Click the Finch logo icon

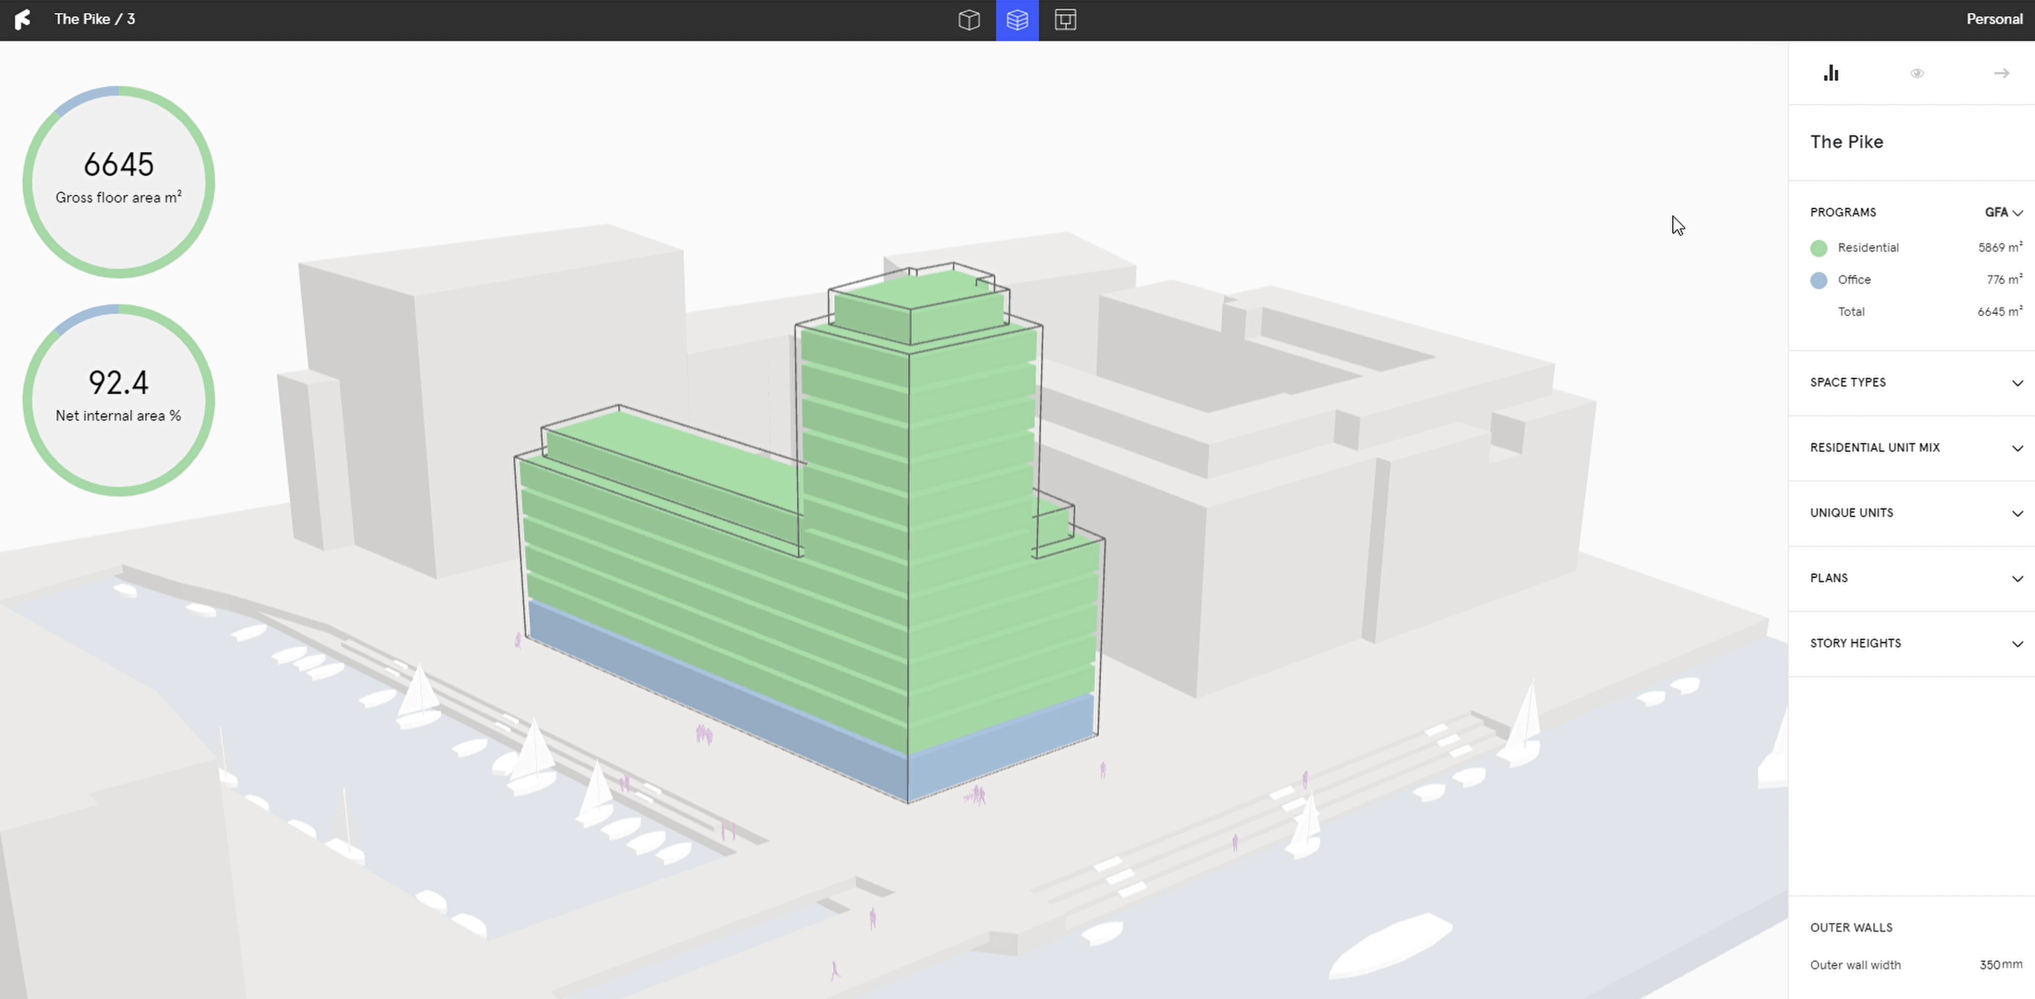[x=23, y=19]
